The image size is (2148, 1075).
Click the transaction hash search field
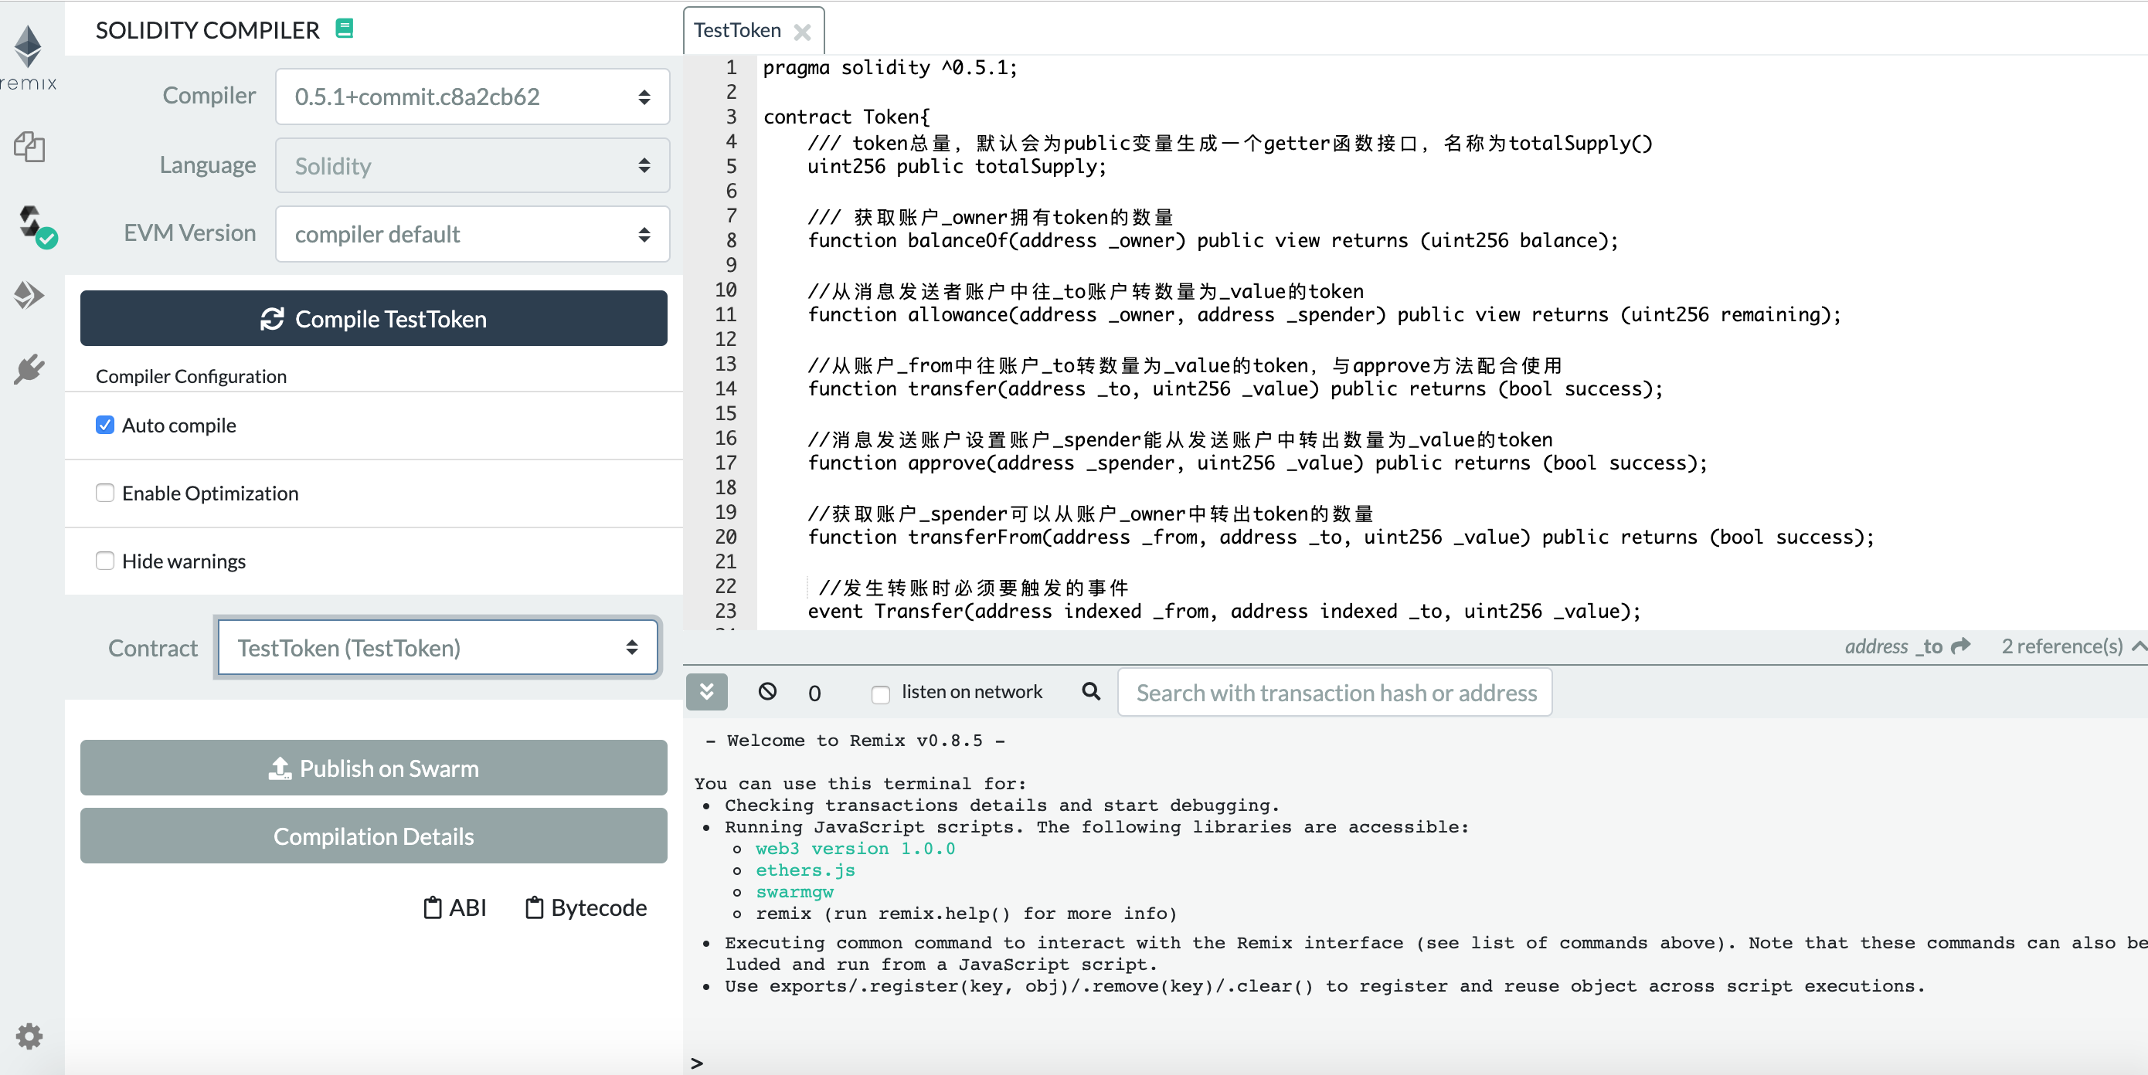(x=1335, y=693)
